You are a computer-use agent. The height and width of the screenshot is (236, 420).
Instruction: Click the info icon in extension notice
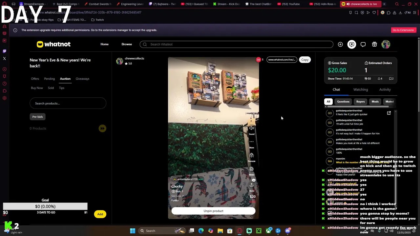pyautogui.click(x=15, y=30)
